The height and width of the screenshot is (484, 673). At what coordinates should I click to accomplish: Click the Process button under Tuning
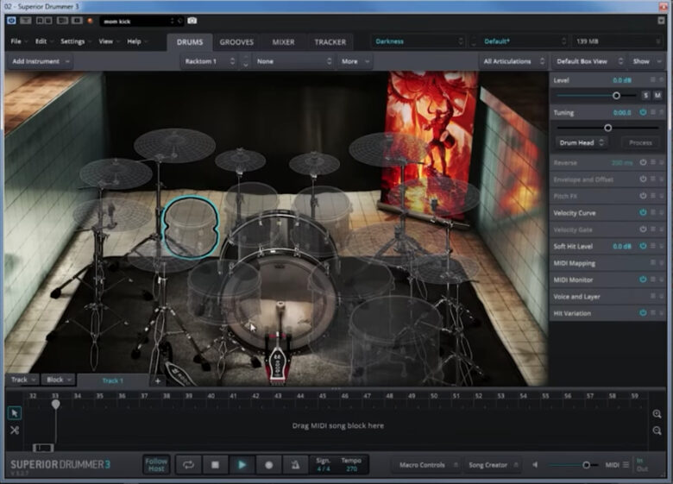[640, 142]
